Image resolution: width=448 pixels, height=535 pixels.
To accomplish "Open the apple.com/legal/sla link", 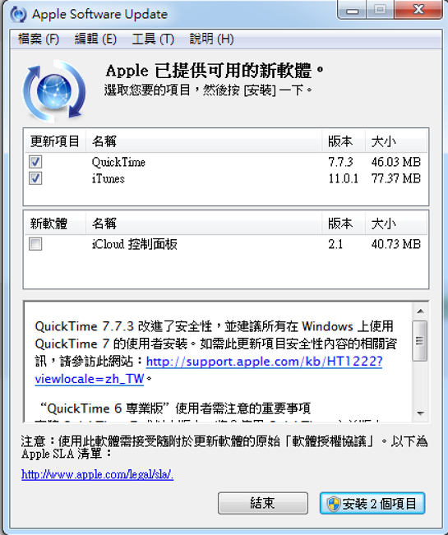I will (97, 474).
